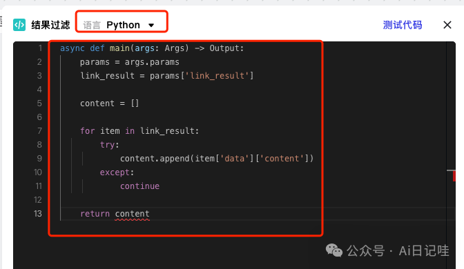This screenshot has width=464, height=269.
Task: Click the red error marker in scrollbar
Action: click(454, 176)
